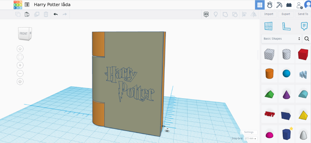The image size is (311, 143).
Task: Open Bricks mode icon
Action: coord(289,5)
